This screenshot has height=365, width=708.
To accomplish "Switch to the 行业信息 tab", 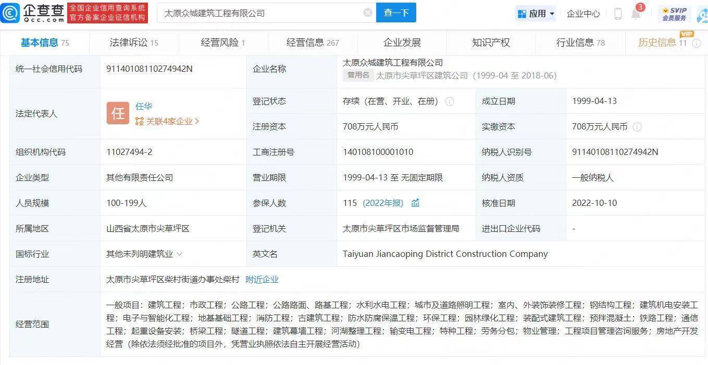I will (x=580, y=43).
